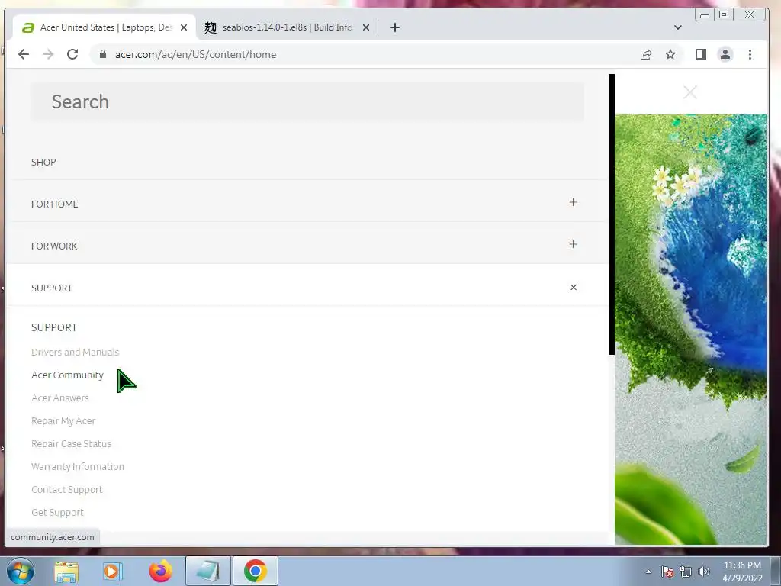Screen dimensions: 781x586
Task: Reload the Acer page
Action: click(72, 54)
